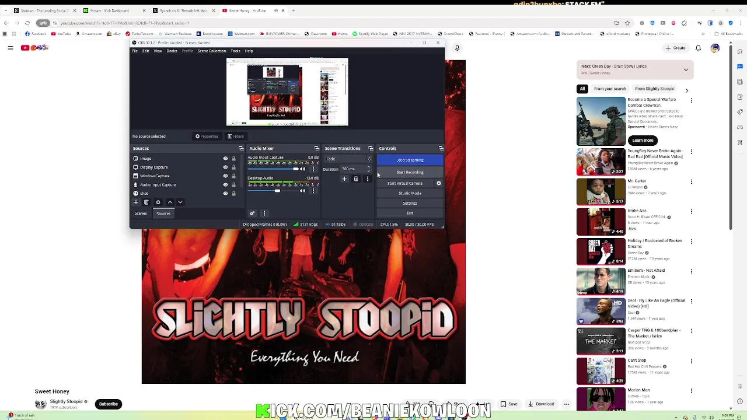
Task: Mute Audio Input Capture speaker icon
Action: coord(302,169)
